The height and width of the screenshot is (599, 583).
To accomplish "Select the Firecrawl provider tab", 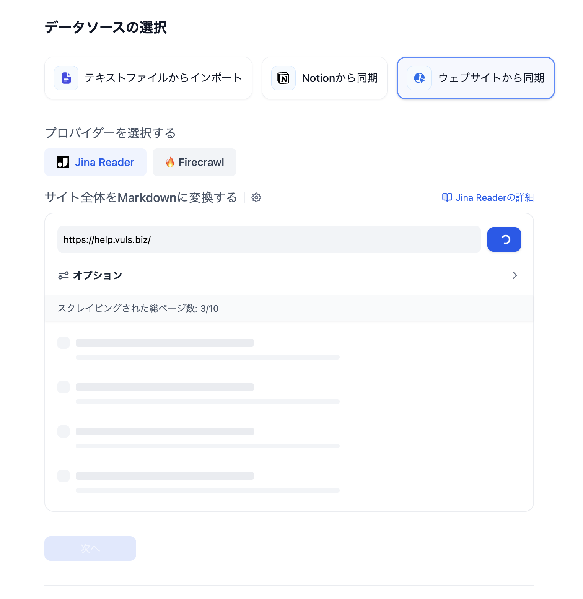I will click(x=194, y=162).
